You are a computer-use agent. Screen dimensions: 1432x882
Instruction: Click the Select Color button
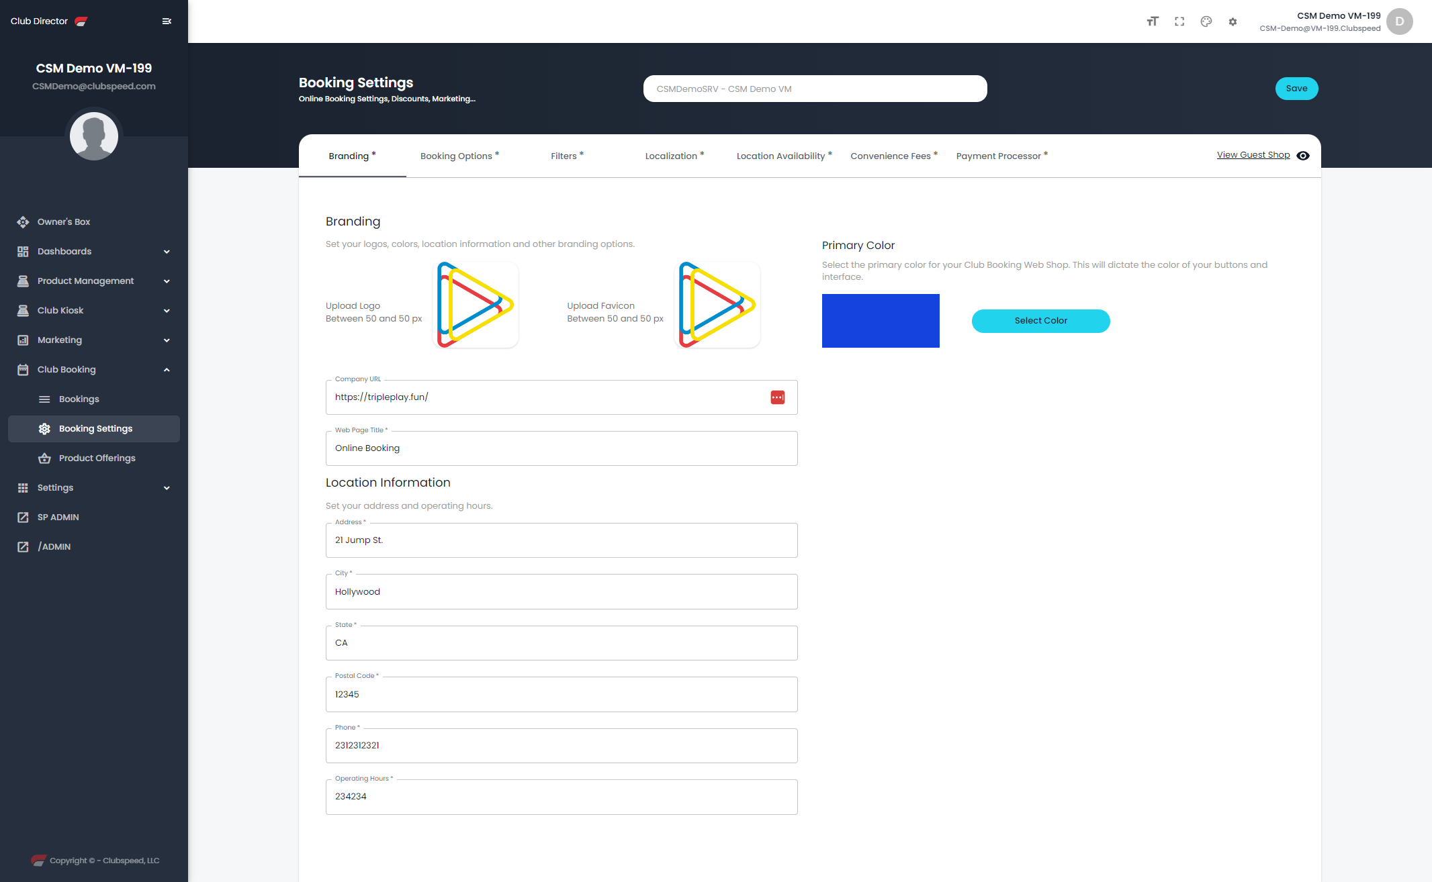[x=1040, y=321]
